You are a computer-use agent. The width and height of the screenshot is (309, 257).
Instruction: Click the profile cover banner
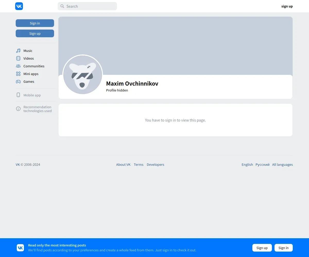pos(175,46)
